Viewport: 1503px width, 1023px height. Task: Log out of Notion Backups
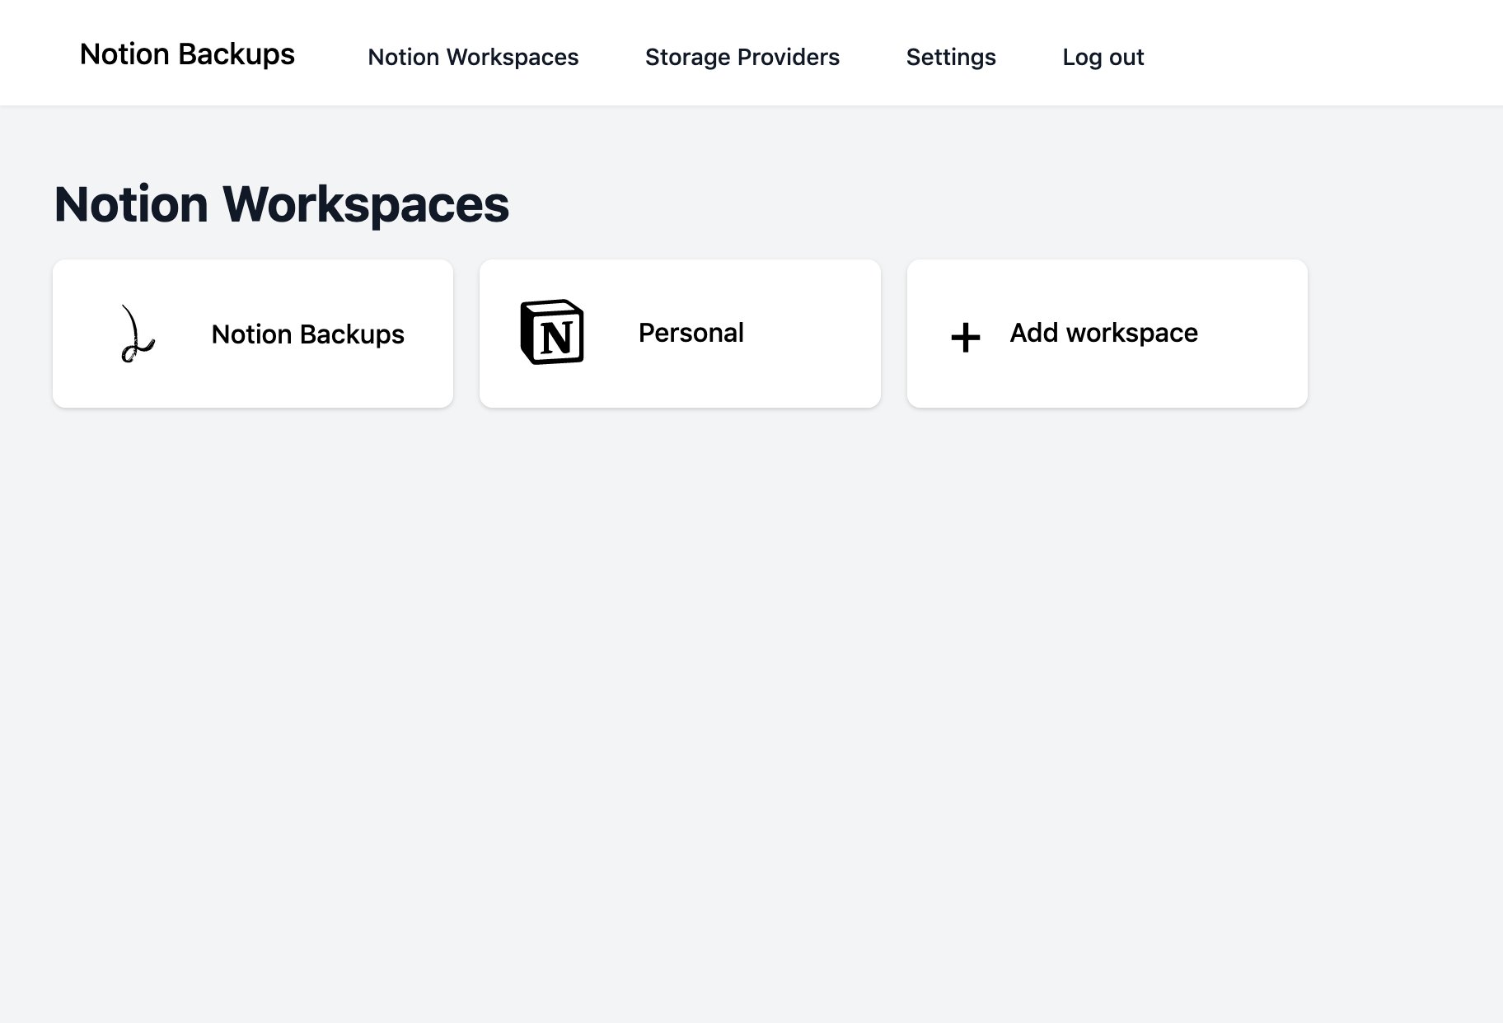coord(1103,57)
